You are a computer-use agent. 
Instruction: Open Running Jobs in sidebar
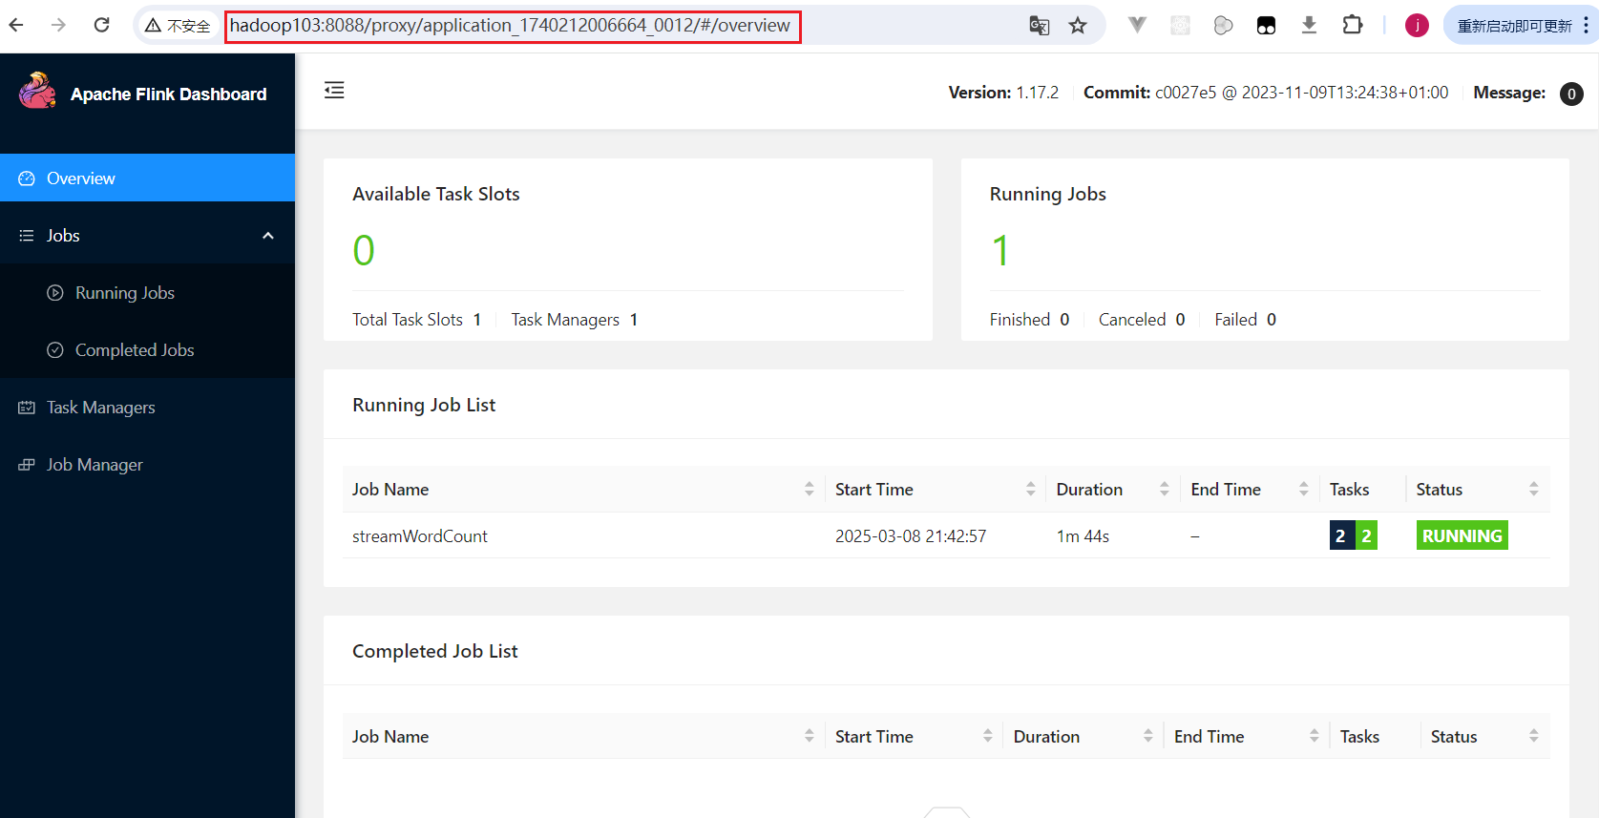124,293
